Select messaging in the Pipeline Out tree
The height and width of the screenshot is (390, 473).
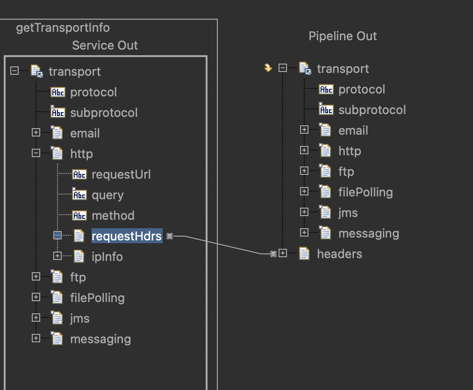pyautogui.click(x=368, y=233)
